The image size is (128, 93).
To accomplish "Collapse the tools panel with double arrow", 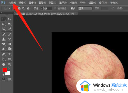I will coord(2,13).
